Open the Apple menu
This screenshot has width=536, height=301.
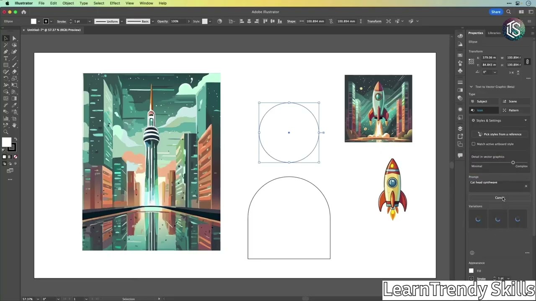pos(7,3)
